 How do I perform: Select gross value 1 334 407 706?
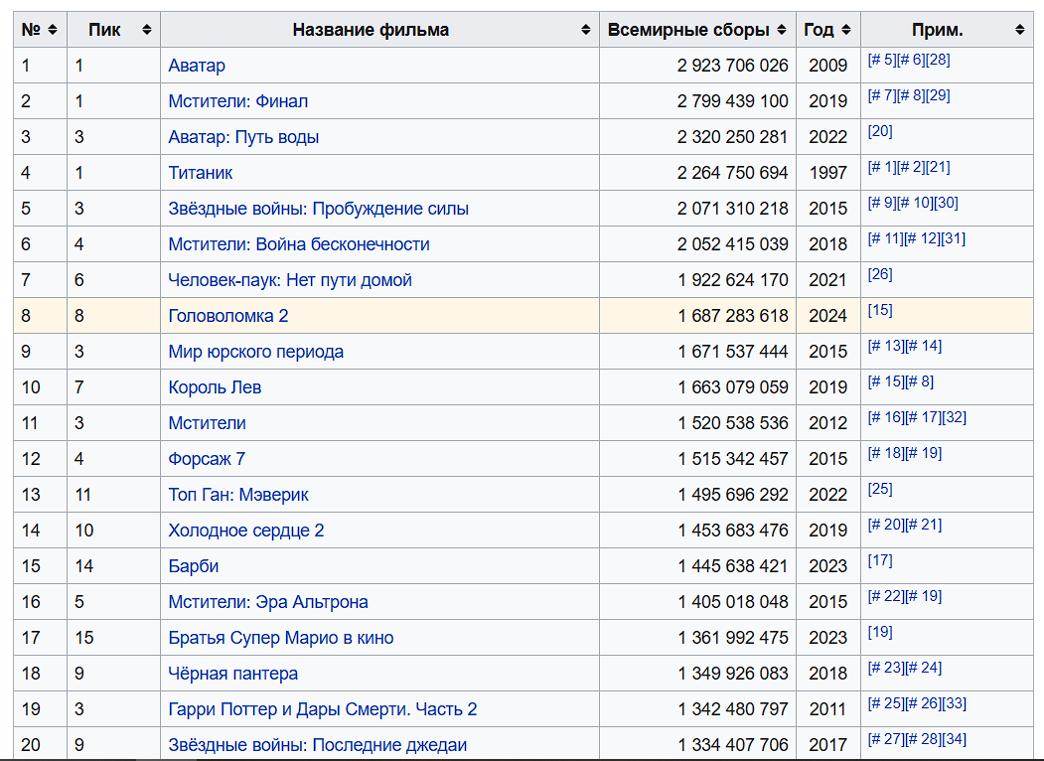733,745
